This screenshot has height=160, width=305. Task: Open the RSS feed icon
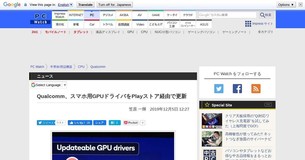pyautogui.click(x=256, y=89)
